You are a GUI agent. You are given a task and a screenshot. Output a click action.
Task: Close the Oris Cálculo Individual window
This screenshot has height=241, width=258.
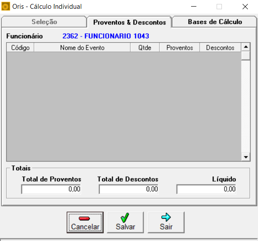pyautogui.click(x=245, y=7)
